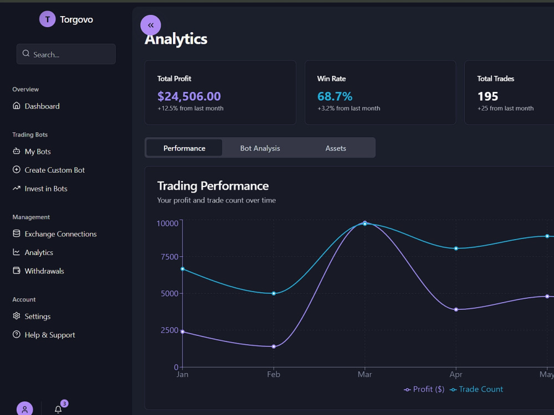Click the Total Trades value 195
This screenshot has height=415, width=554.
(x=488, y=96)
